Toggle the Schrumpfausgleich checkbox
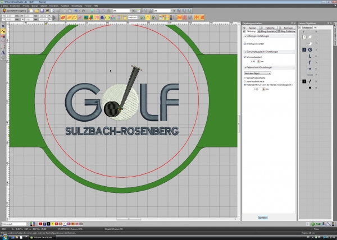The image size is (337, 240). pyautogui.click(x=245, y=57)
